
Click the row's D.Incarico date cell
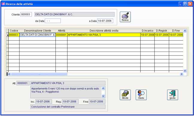coord(148,35)
